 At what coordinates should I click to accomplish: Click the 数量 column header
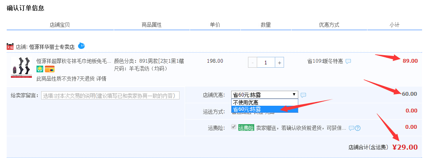pos(266,25)
